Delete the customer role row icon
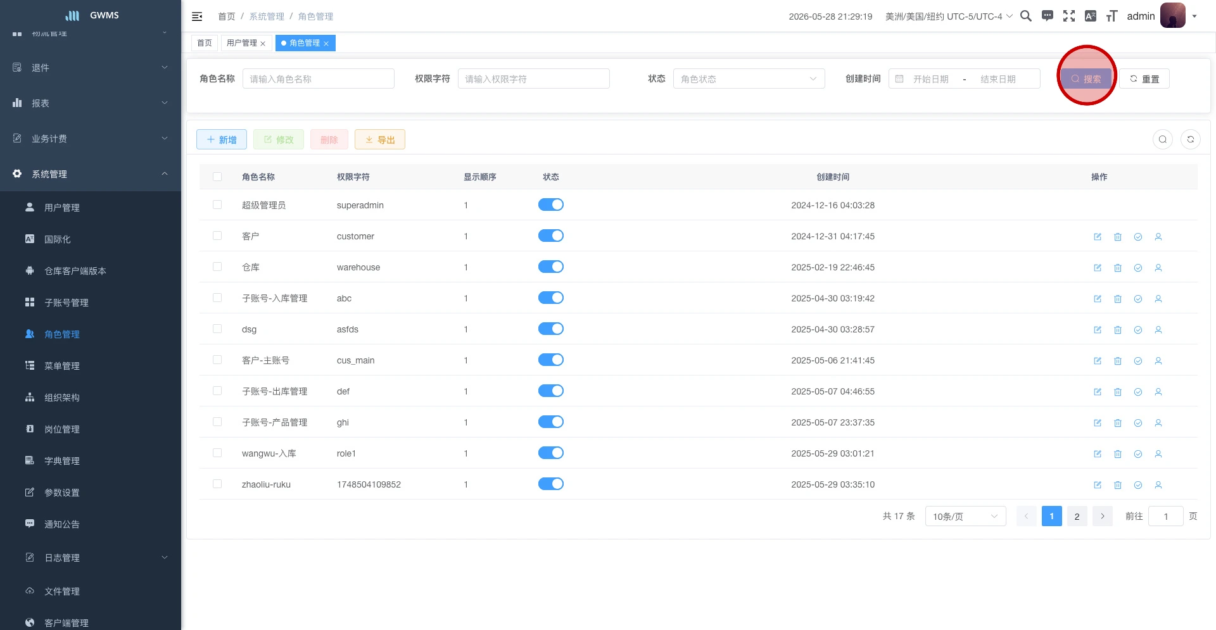1216x630 pixels. 1118,237
